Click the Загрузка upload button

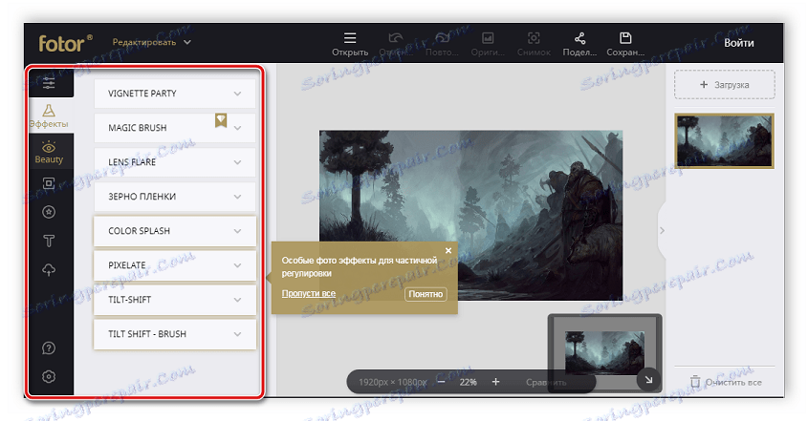[x=725, y=84]
